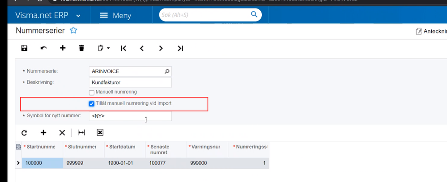Image resolution: width=447 pixels, height=182 pixels.
Task: Click the Nummerserier page title
Action: 40,30
